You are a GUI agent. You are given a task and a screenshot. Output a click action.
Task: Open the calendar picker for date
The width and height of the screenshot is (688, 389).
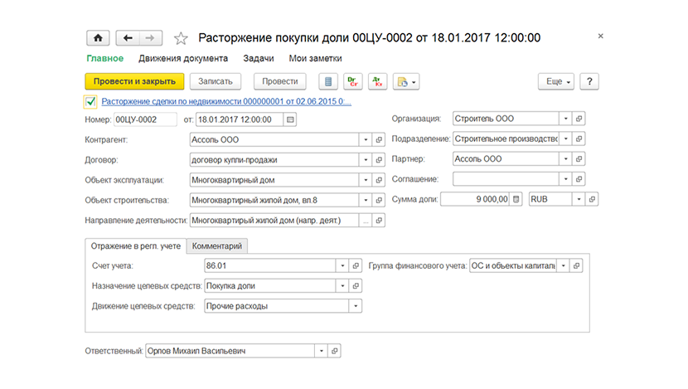pos(290,119)
